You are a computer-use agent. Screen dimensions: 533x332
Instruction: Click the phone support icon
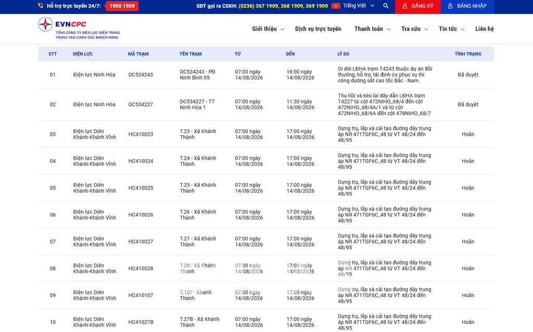41,5
